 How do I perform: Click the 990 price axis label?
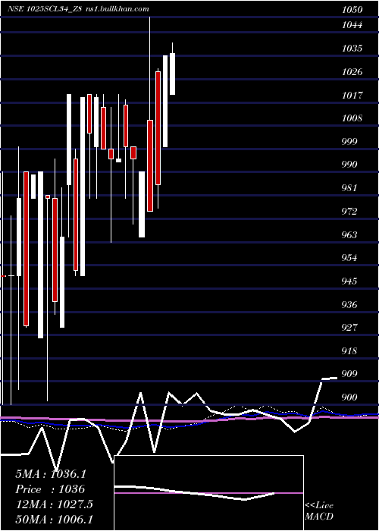[349, 165]
